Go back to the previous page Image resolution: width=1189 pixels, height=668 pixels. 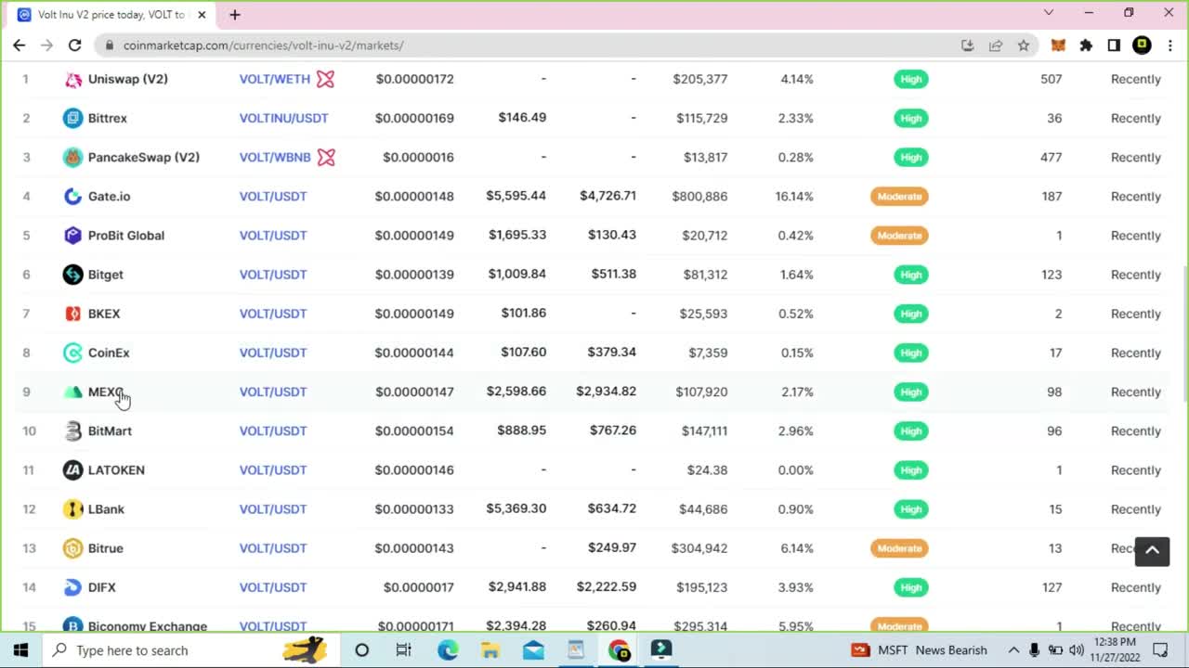[19, 45]
